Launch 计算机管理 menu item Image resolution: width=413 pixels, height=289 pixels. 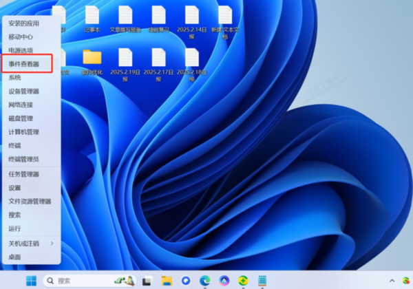click(x=32, y=132)
